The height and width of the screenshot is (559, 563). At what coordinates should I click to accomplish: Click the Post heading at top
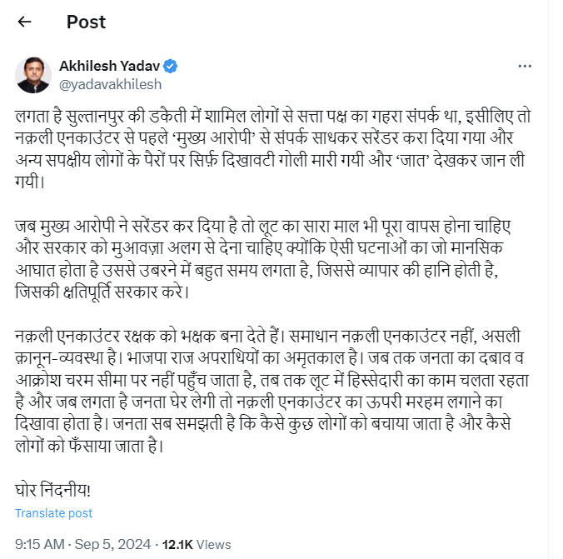click(x=86, y=22)
